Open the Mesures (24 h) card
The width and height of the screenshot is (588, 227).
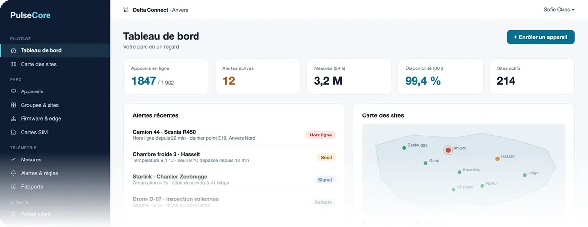click(349, 77)
